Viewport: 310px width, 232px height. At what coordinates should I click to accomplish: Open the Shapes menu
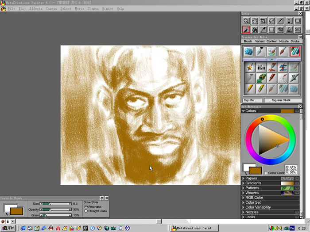tap(93, 8)
